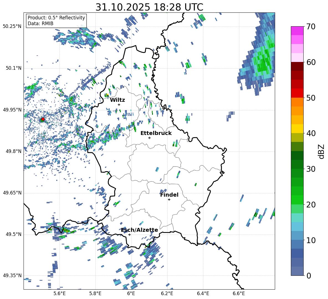Click the bright red 50 dBZ colorbar segment
The width and height of the screenshot is (328, 299).
297,93
